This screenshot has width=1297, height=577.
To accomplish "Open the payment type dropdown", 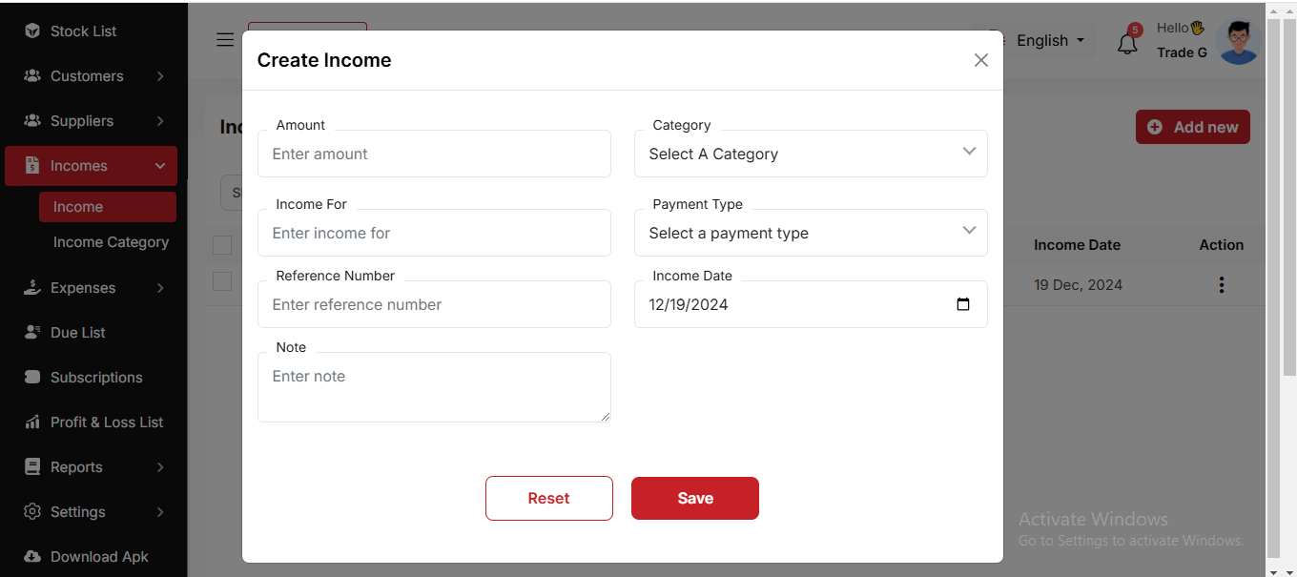I will [810, 233].
